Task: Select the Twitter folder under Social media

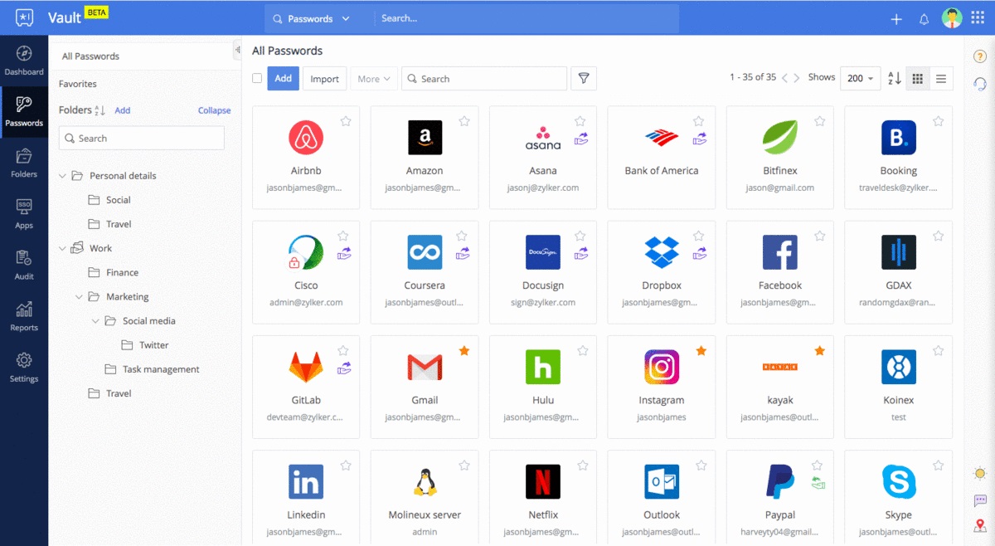Action: [x=152, y=344]
